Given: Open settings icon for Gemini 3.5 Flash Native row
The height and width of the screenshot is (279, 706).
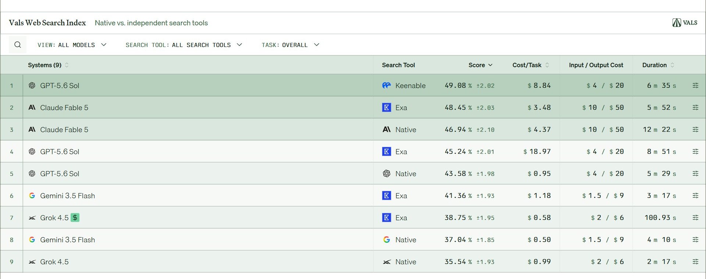Looking at the screenshot, I should [695, 240].
